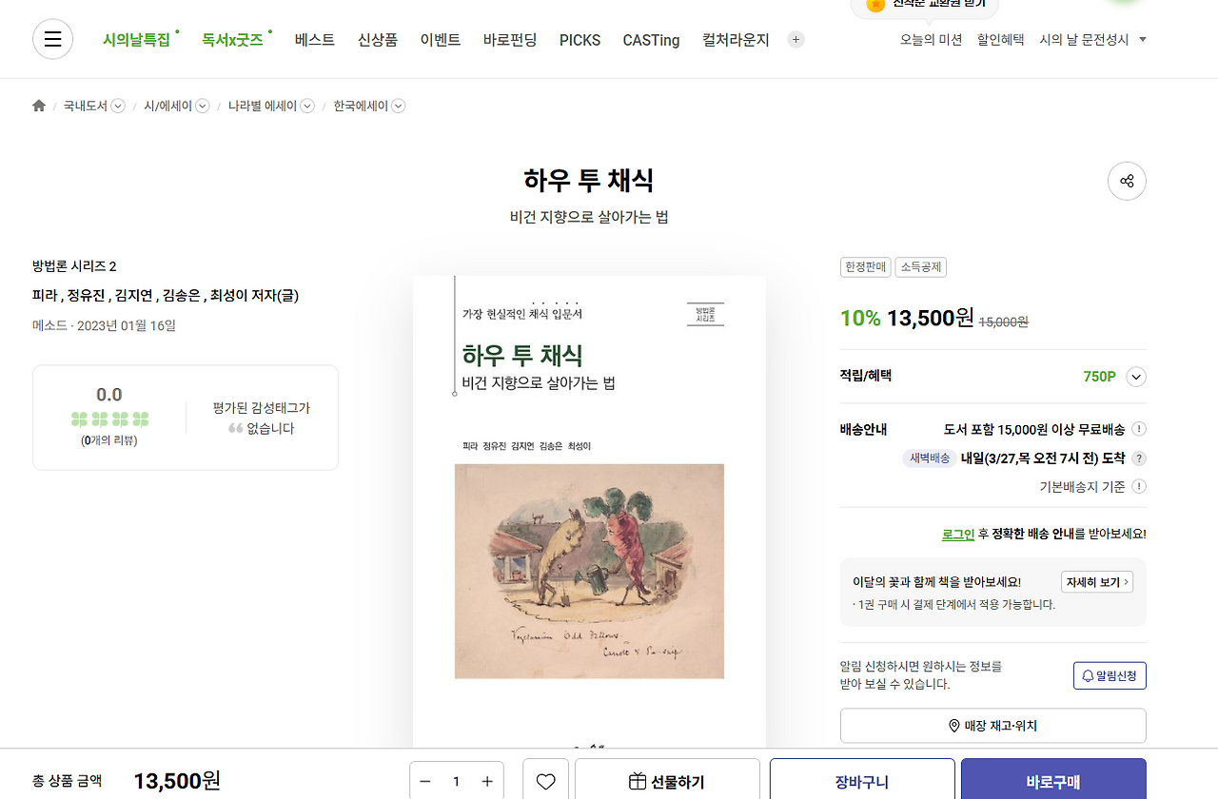Decrease quantity with the minus button
Viewport: 1218px width, 799px height.
[x=424, y=781]
